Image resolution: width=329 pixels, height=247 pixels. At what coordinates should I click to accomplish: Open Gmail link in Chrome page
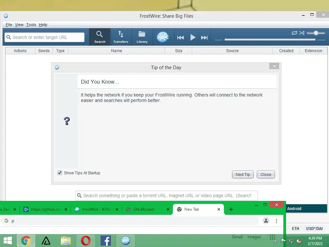(237, 237)
